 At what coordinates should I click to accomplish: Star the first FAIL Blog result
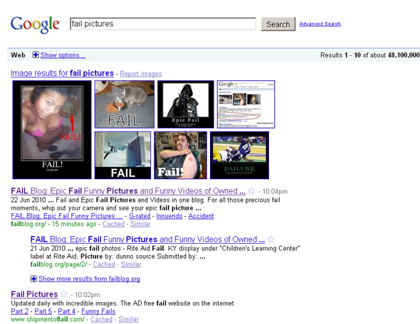click(x=251, y=190)
